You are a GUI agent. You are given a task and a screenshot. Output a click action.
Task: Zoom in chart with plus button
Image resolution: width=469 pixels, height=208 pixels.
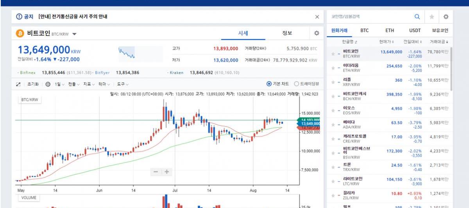point(166,172)
